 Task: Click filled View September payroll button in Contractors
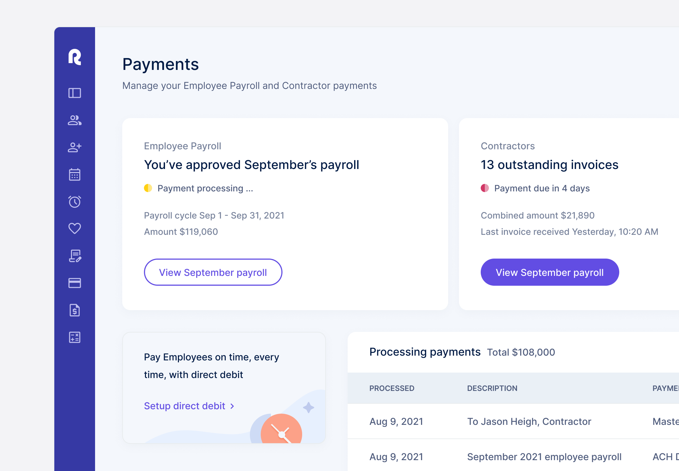550,272
